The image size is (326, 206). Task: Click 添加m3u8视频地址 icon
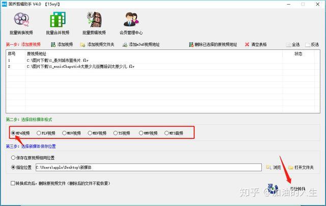(125, 44)
